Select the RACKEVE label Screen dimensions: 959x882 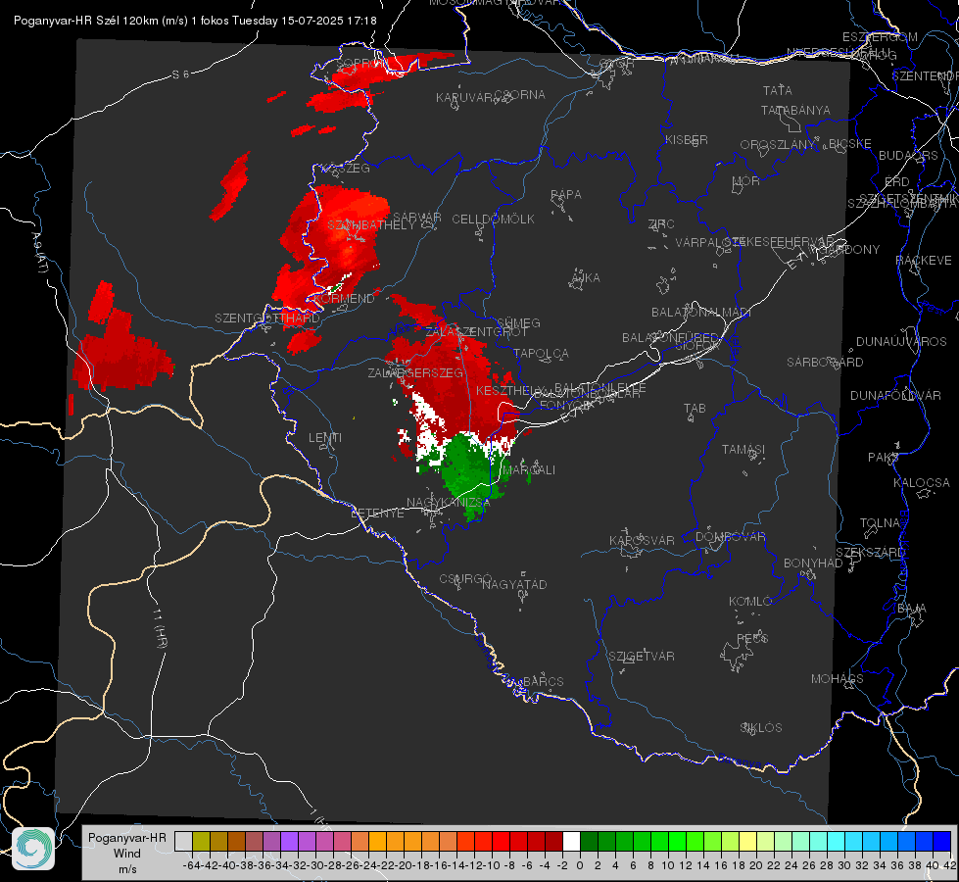pos(924,261)
